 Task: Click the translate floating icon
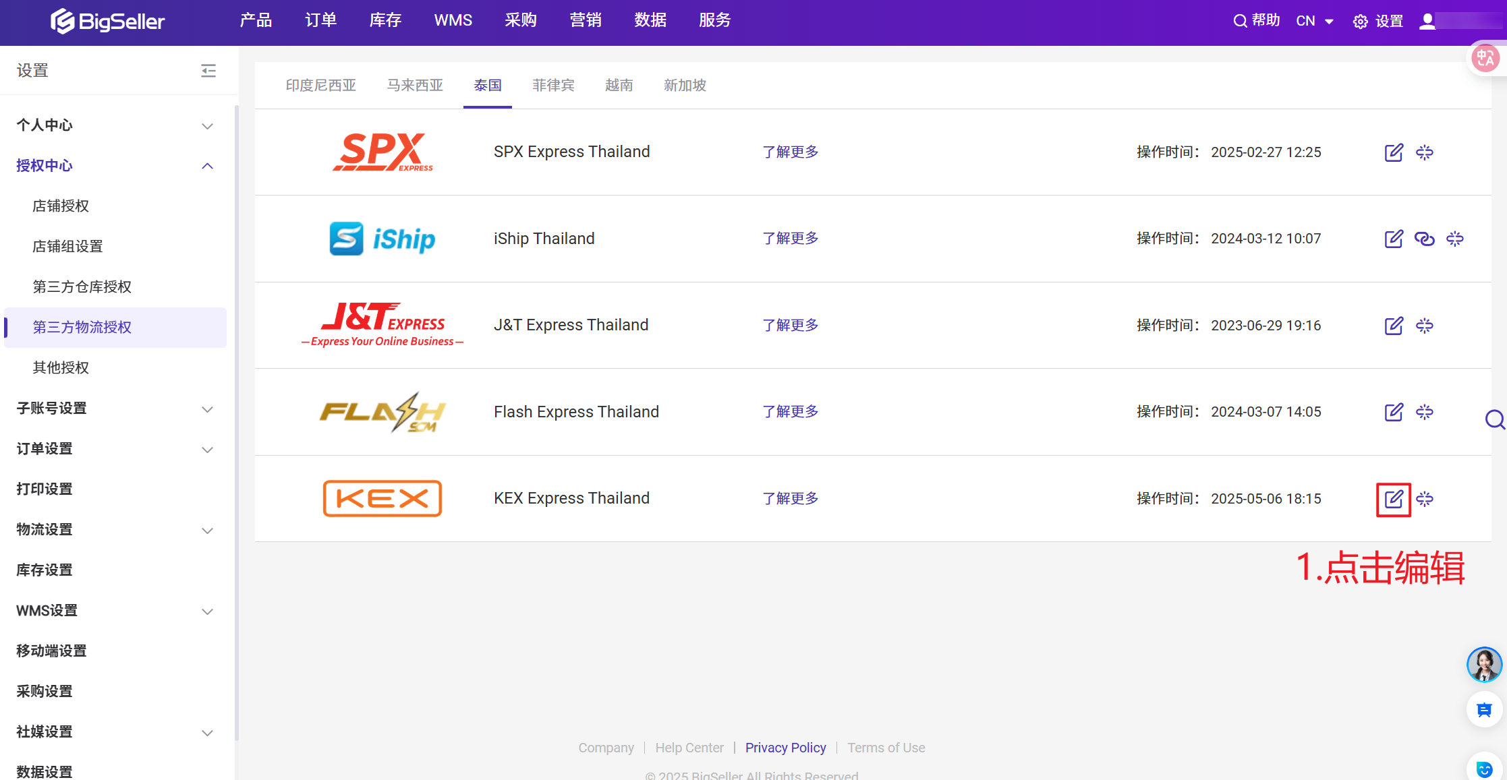(x=1485, y=58)
